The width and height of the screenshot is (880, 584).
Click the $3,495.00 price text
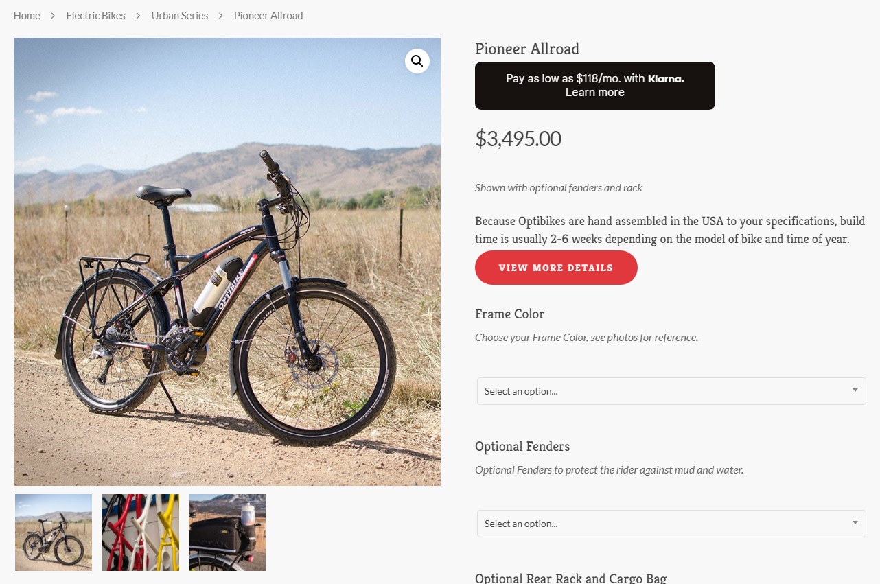click(x=518, y=139)
